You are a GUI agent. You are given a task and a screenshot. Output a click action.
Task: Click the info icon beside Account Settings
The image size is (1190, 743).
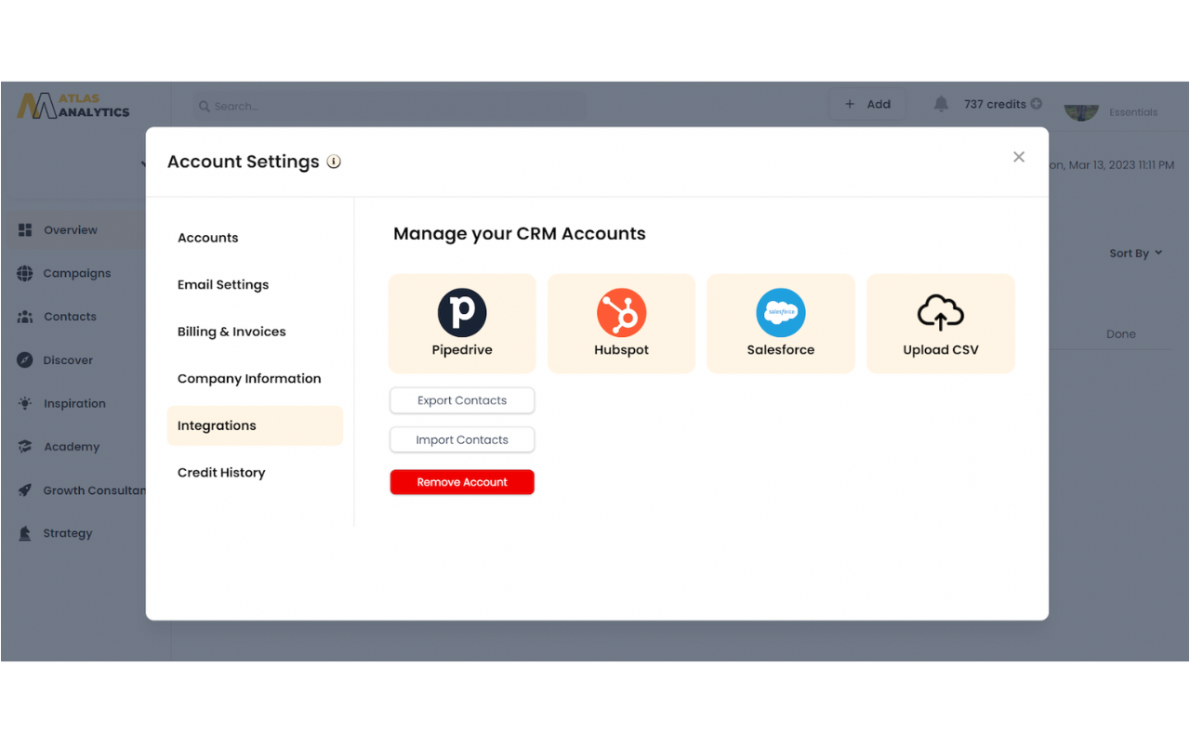(334, 162)
